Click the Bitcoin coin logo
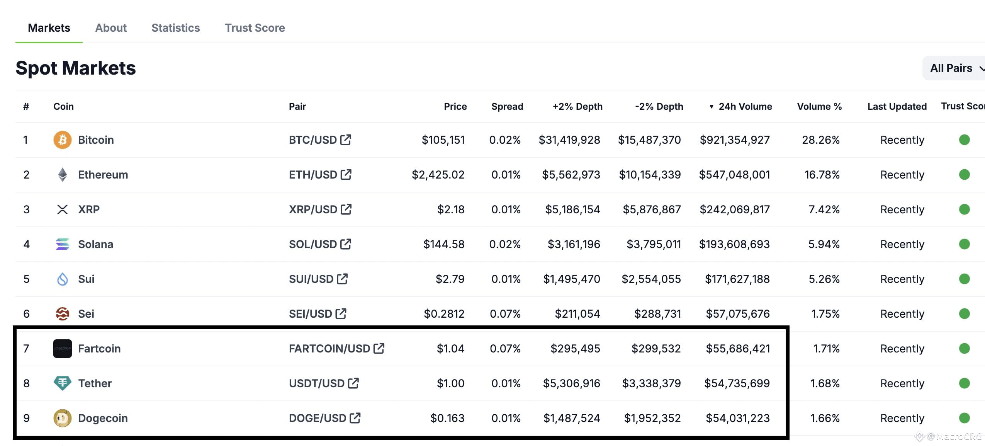Screen dimensions: 985x446 click(x=62, y=140)
